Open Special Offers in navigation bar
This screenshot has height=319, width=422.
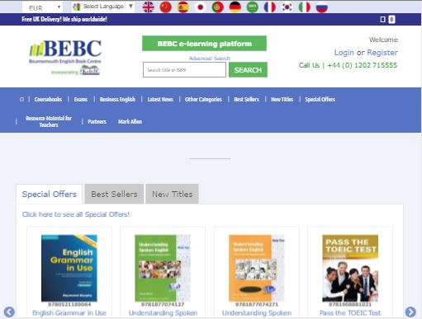(320, 99)
